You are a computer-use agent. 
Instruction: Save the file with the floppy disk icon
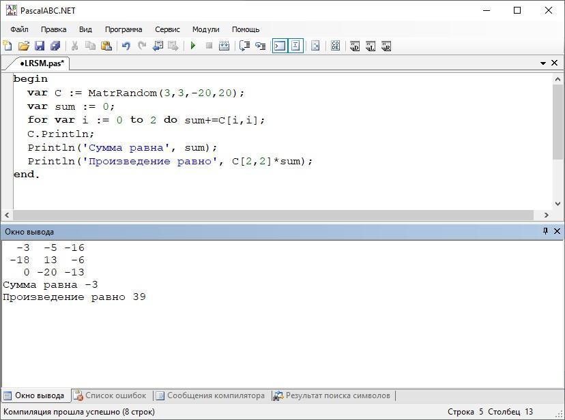(x=40, y=46)
